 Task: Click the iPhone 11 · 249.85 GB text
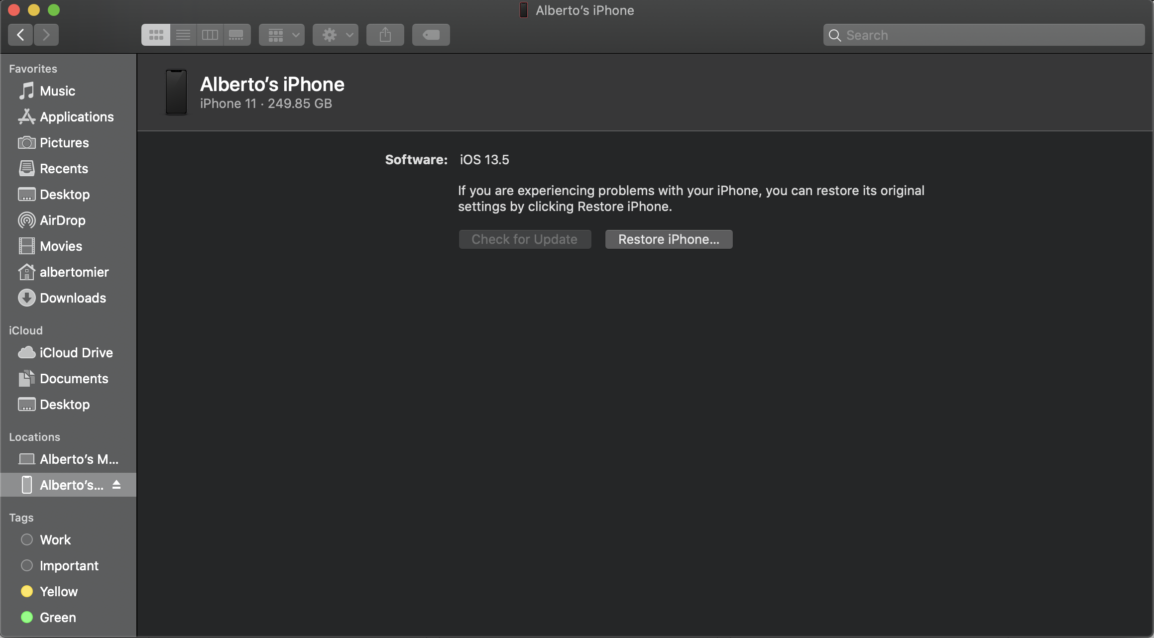[266, 104]
